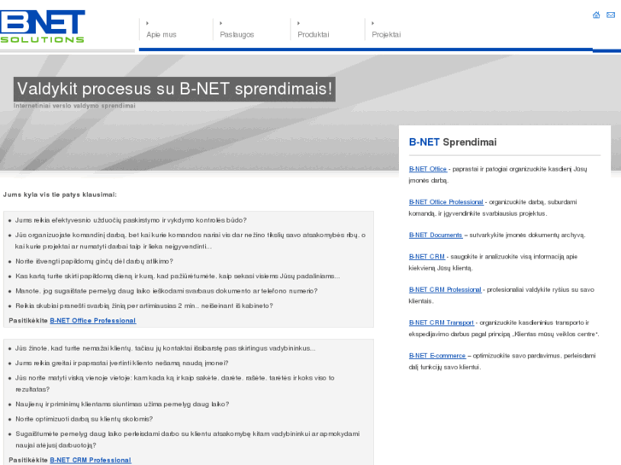Click the arrow above Projektai
The height and width of the screenshot is (465, 621).
(x=372, y=23)
